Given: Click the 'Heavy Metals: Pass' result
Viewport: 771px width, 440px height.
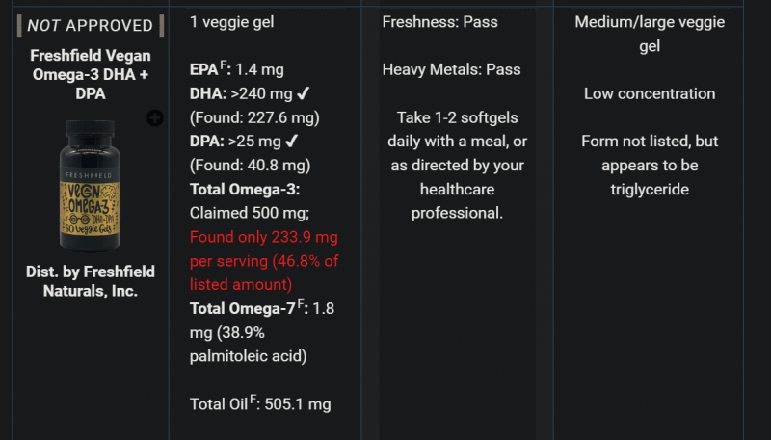Looking at the screenshot, I should point(451,69).
